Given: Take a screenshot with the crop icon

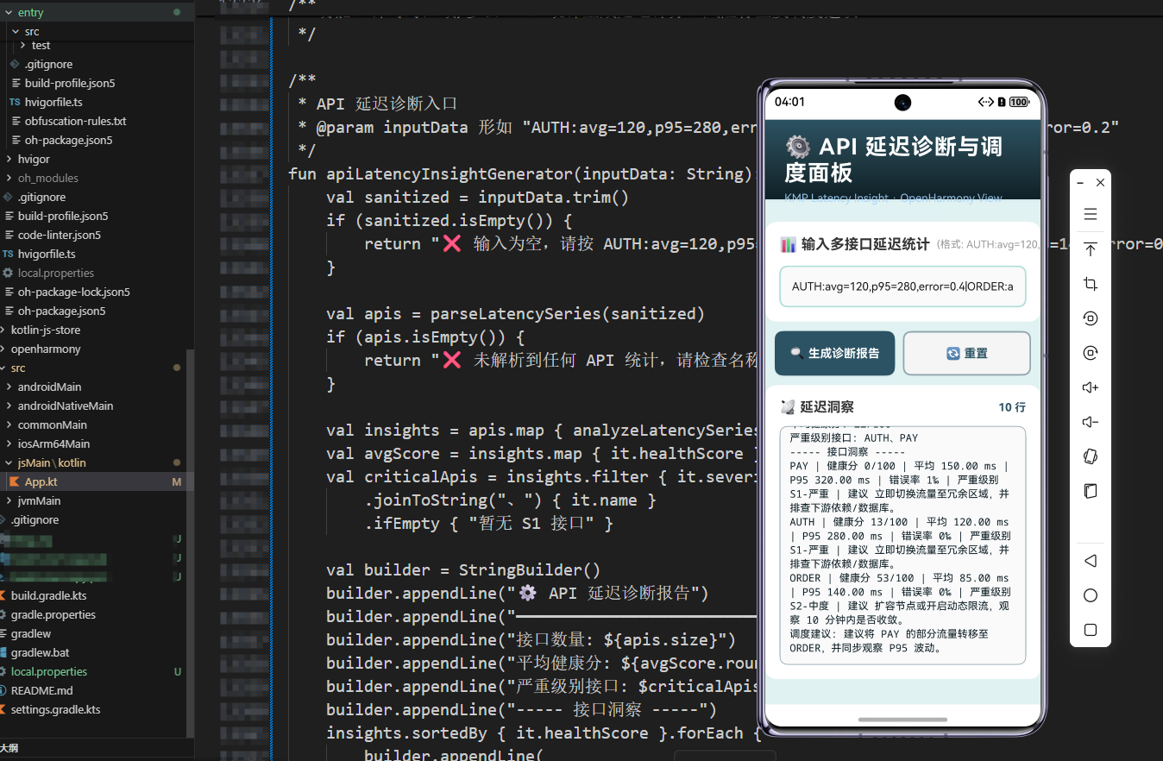Looking at the screenshot, I should click(1091, 284).
